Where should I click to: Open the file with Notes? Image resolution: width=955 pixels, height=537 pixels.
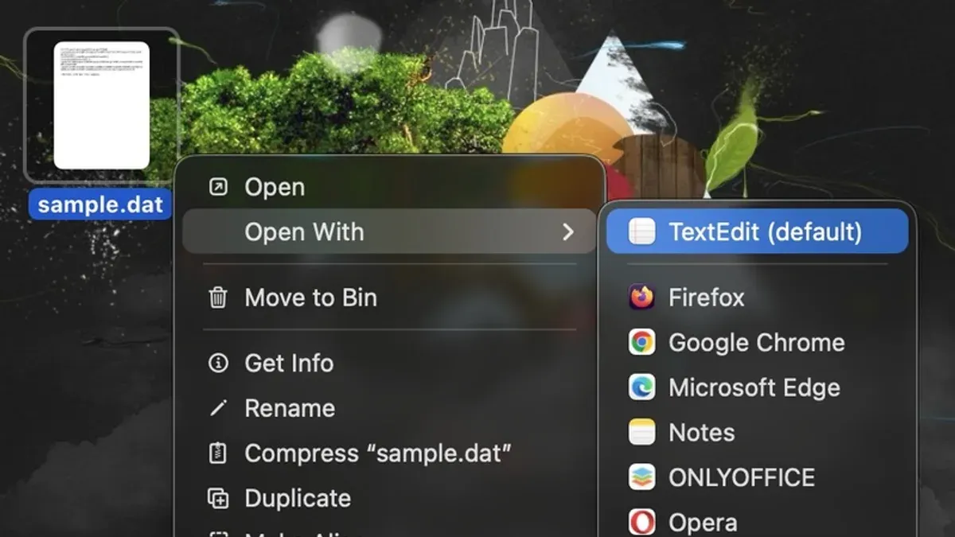coord(757,433)
